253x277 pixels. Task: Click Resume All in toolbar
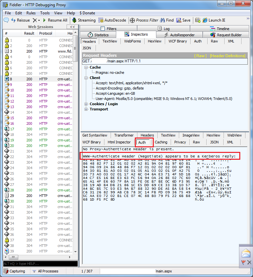pos(55,20)
